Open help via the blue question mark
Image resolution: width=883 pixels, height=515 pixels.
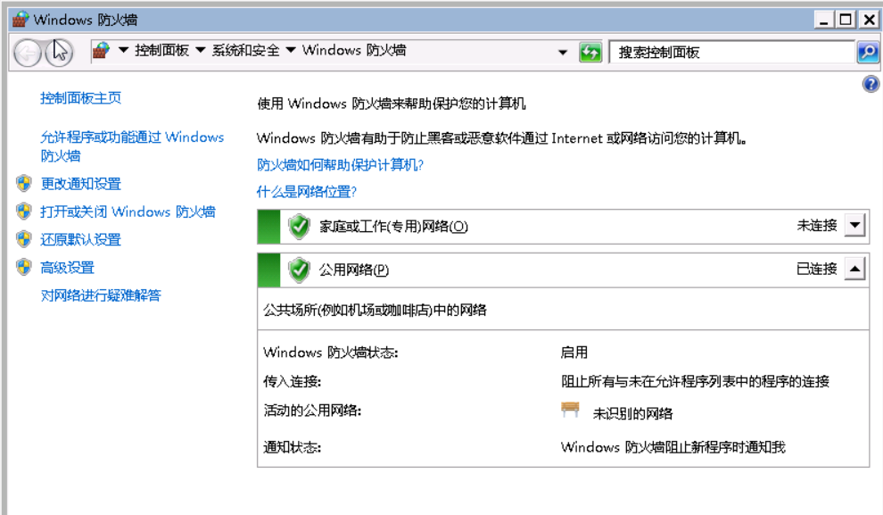click(871, 85)
